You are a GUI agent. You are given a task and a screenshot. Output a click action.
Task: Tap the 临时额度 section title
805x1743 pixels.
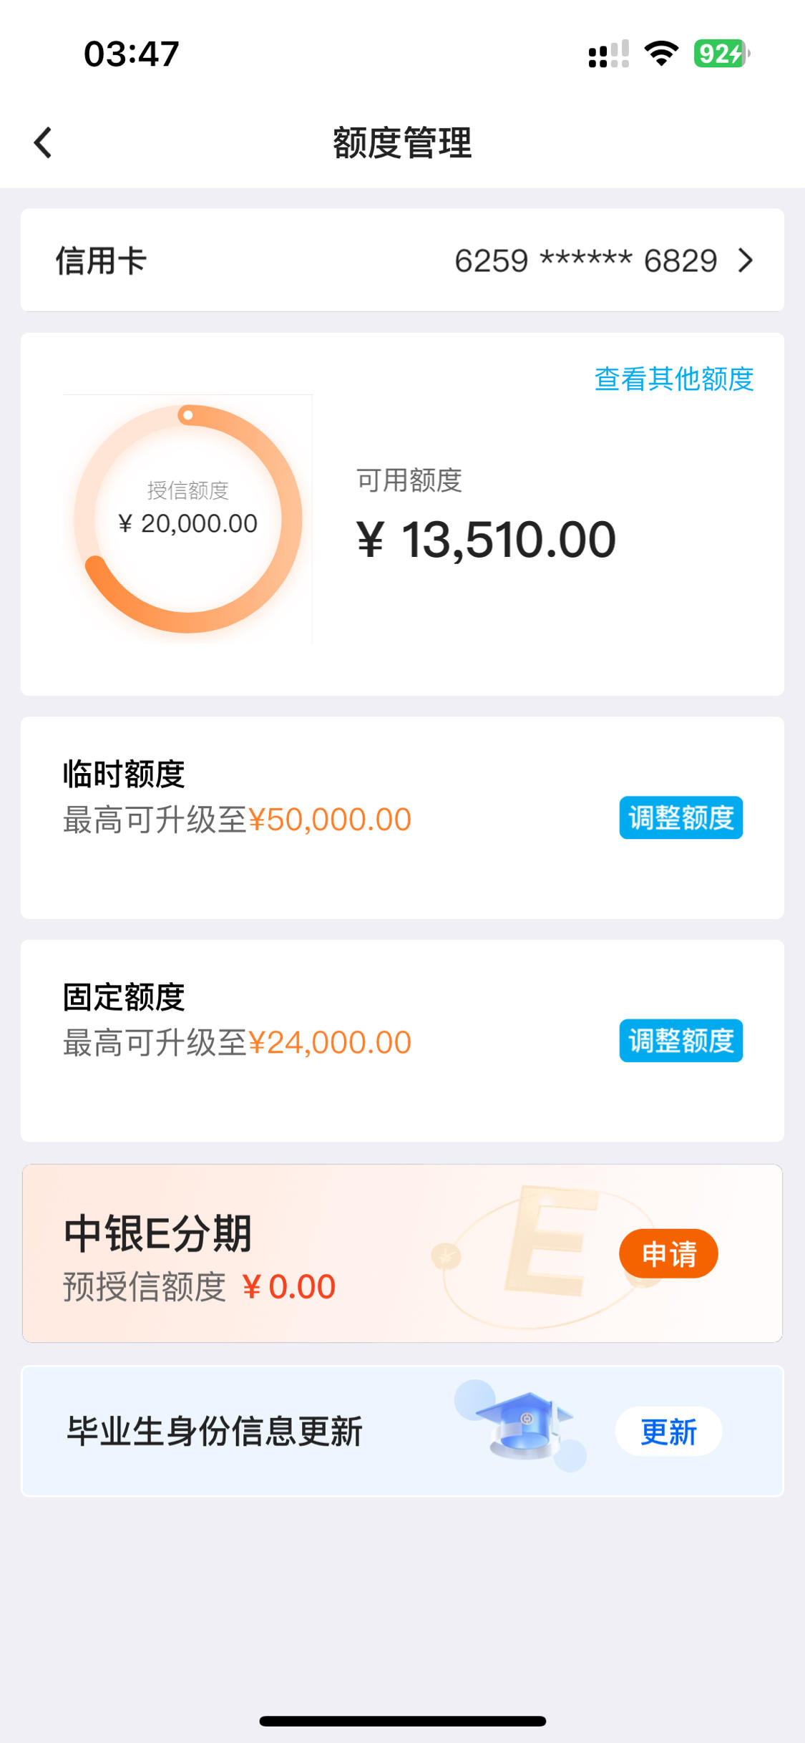(124, 774)
